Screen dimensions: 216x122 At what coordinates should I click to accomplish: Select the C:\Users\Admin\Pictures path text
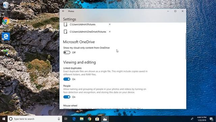pos(82,24)
